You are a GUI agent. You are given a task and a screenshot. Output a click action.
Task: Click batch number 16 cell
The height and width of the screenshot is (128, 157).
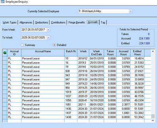tap(71, 63)
